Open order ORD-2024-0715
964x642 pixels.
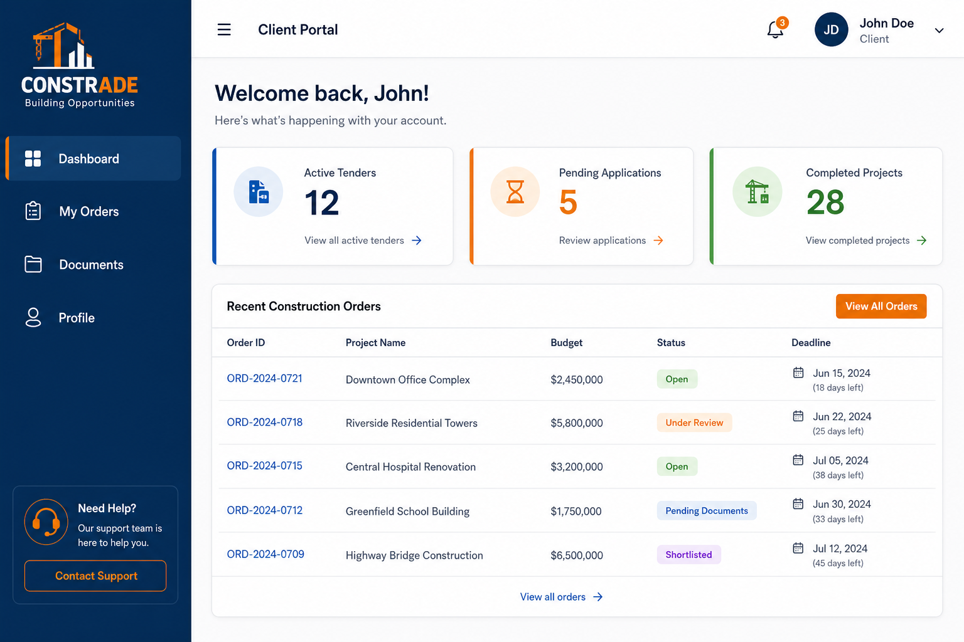point(264,466)
